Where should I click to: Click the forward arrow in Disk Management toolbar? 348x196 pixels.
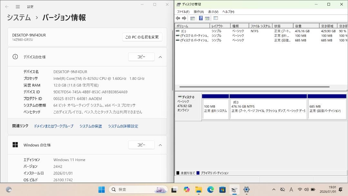pos(184,18)
